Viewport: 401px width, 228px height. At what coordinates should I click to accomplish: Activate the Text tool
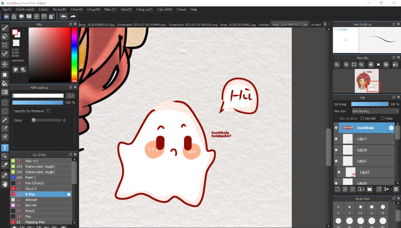click(5, 147)
